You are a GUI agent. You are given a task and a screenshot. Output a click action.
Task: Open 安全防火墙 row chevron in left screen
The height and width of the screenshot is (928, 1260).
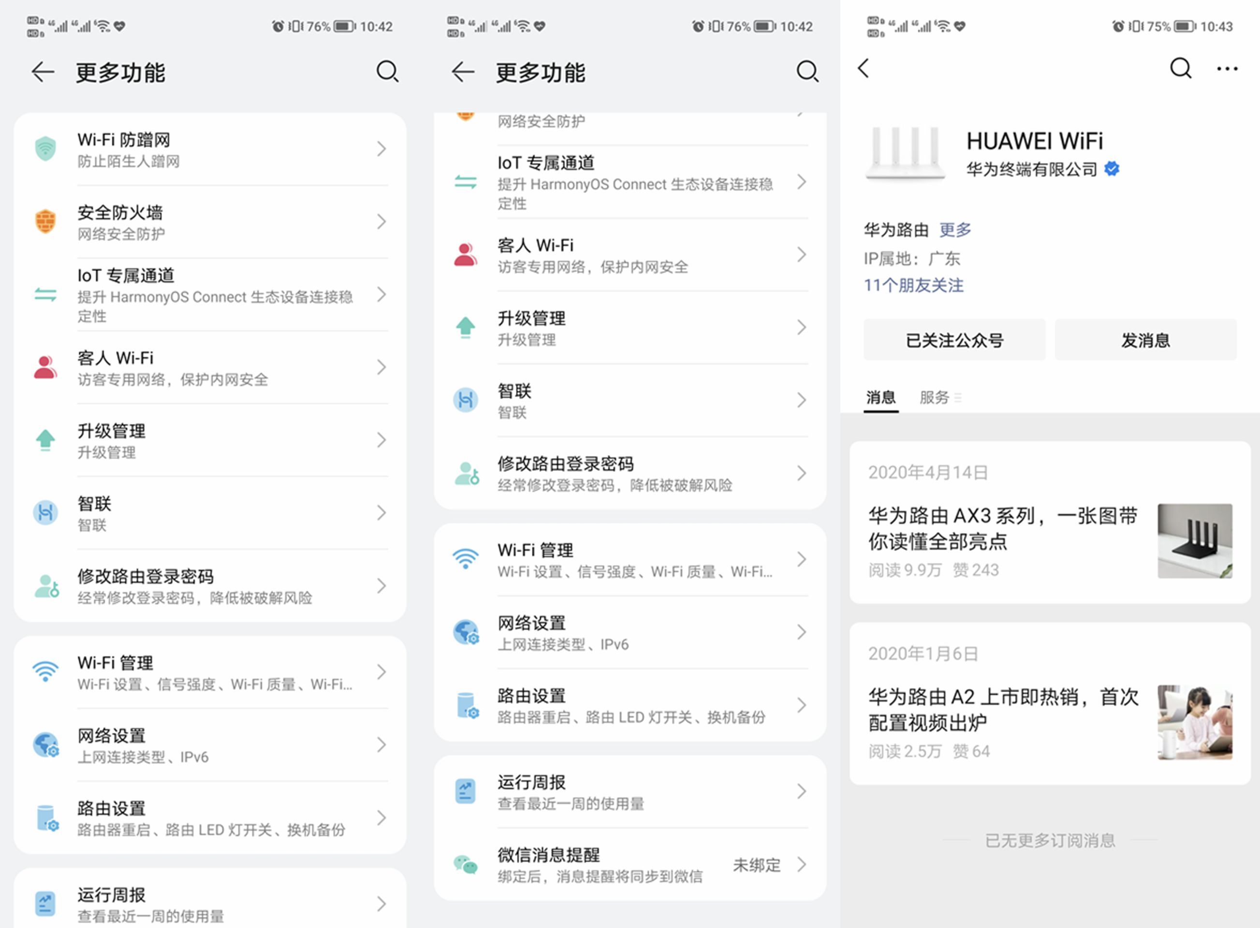point(381,221)
